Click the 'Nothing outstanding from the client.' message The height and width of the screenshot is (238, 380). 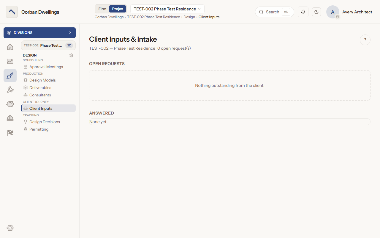pos(229,85)
